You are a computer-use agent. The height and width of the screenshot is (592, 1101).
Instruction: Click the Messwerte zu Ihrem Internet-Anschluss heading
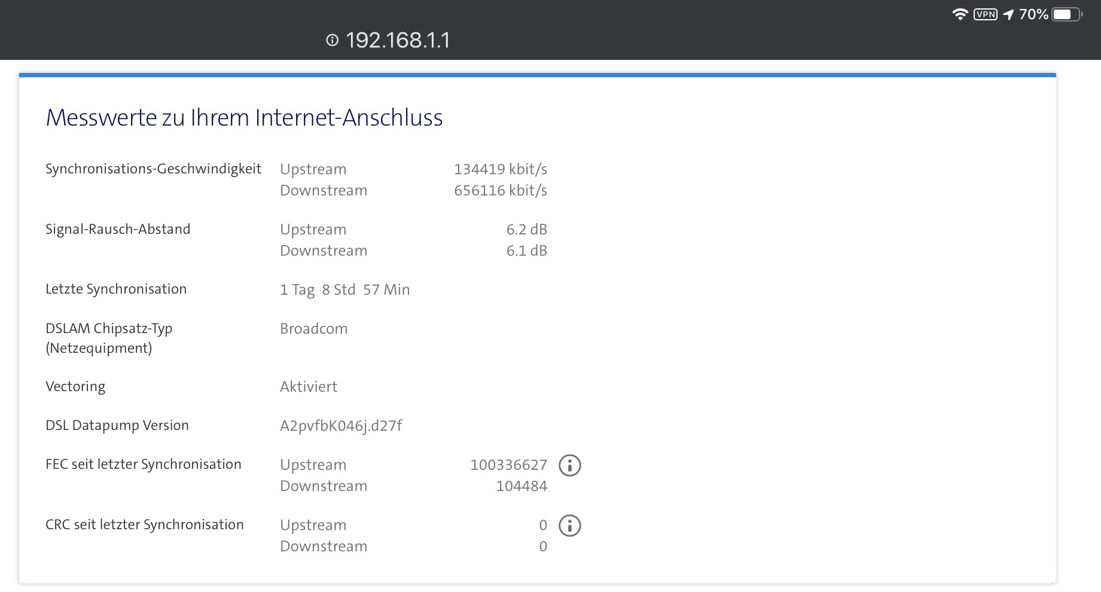(244, 118)
